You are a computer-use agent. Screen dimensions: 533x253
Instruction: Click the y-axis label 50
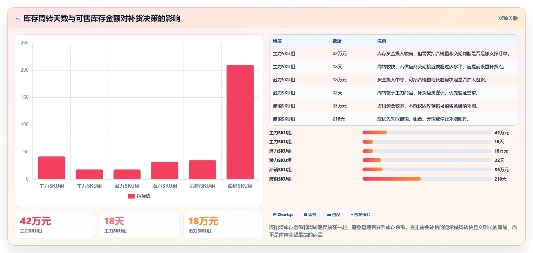(26, 152)
